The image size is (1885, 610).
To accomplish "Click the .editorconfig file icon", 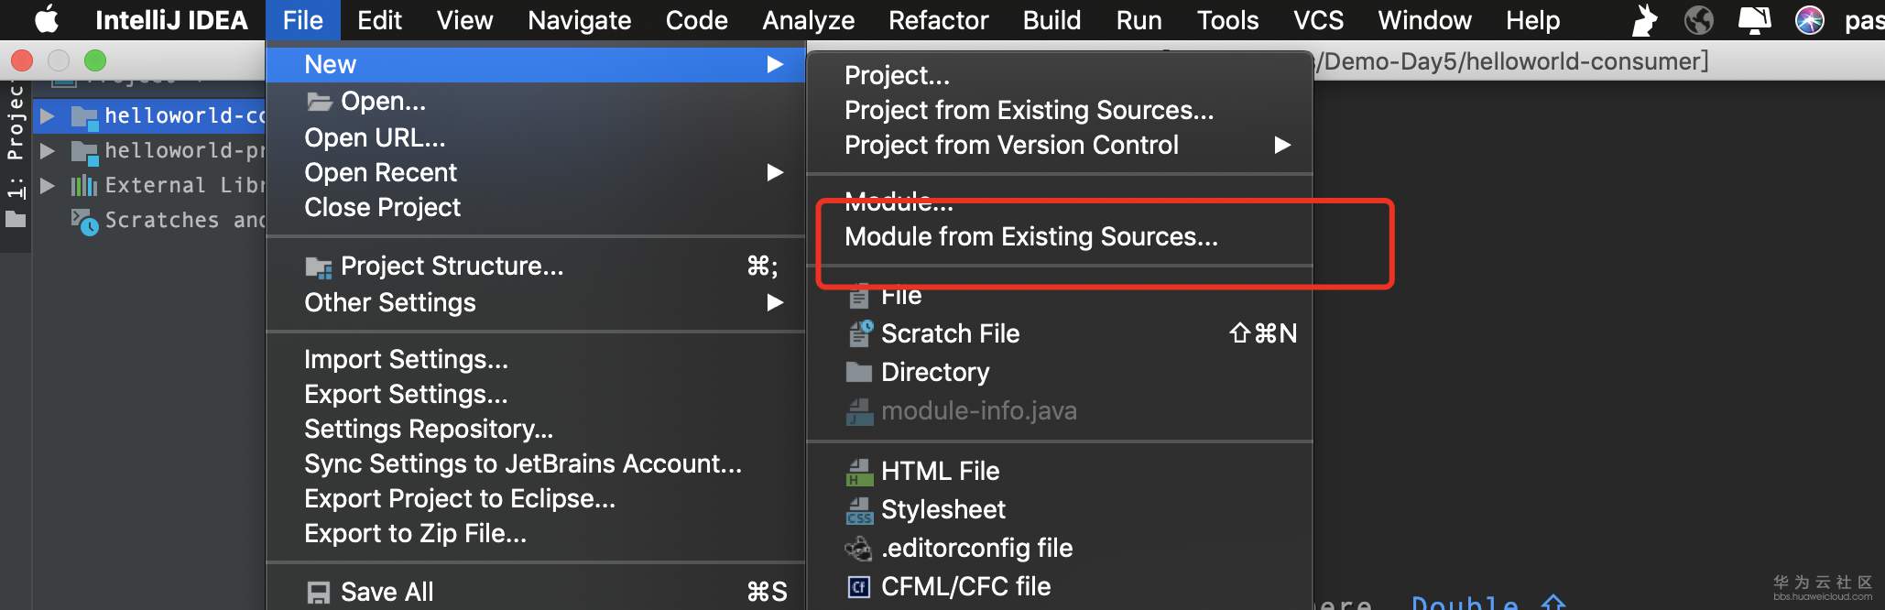I will point(859,549).
